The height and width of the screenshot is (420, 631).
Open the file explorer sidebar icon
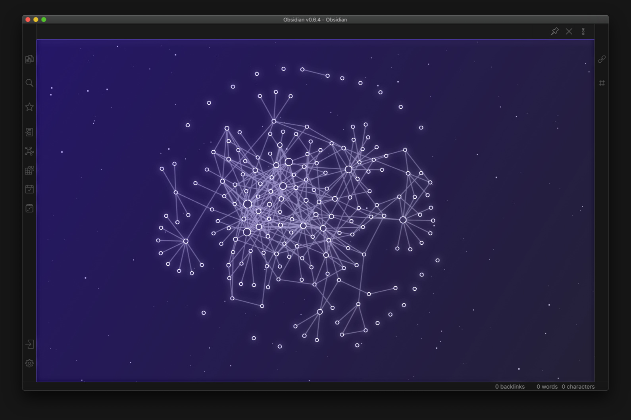point(29,59)
